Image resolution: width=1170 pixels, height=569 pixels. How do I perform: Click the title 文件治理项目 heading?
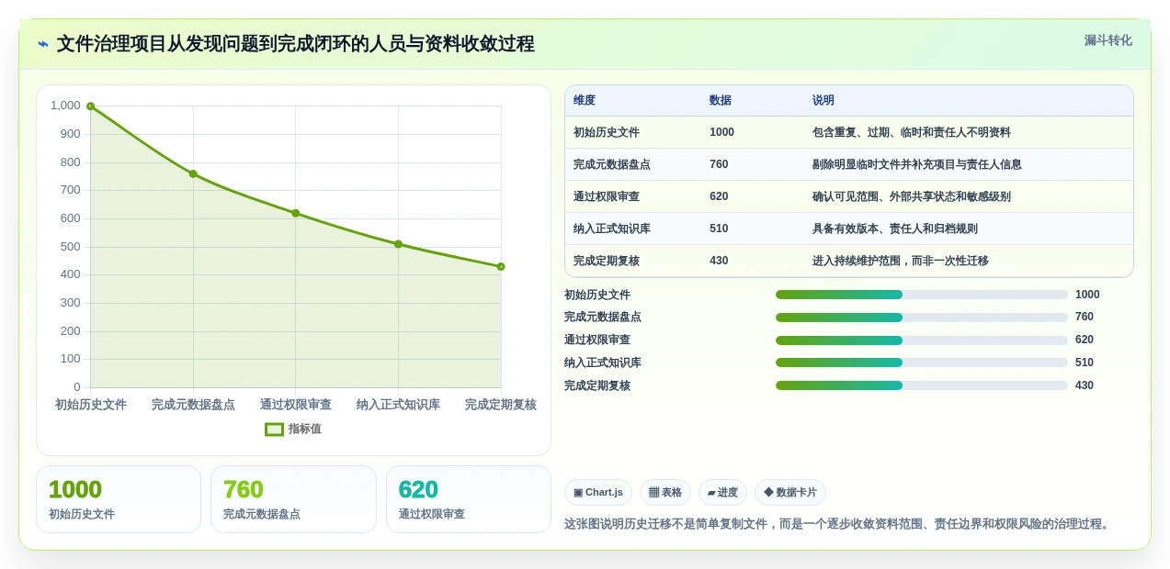click(296, 44)
